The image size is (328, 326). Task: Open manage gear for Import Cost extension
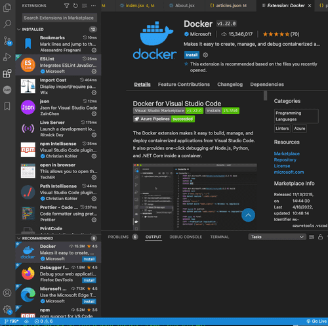(x=94, y=92)
